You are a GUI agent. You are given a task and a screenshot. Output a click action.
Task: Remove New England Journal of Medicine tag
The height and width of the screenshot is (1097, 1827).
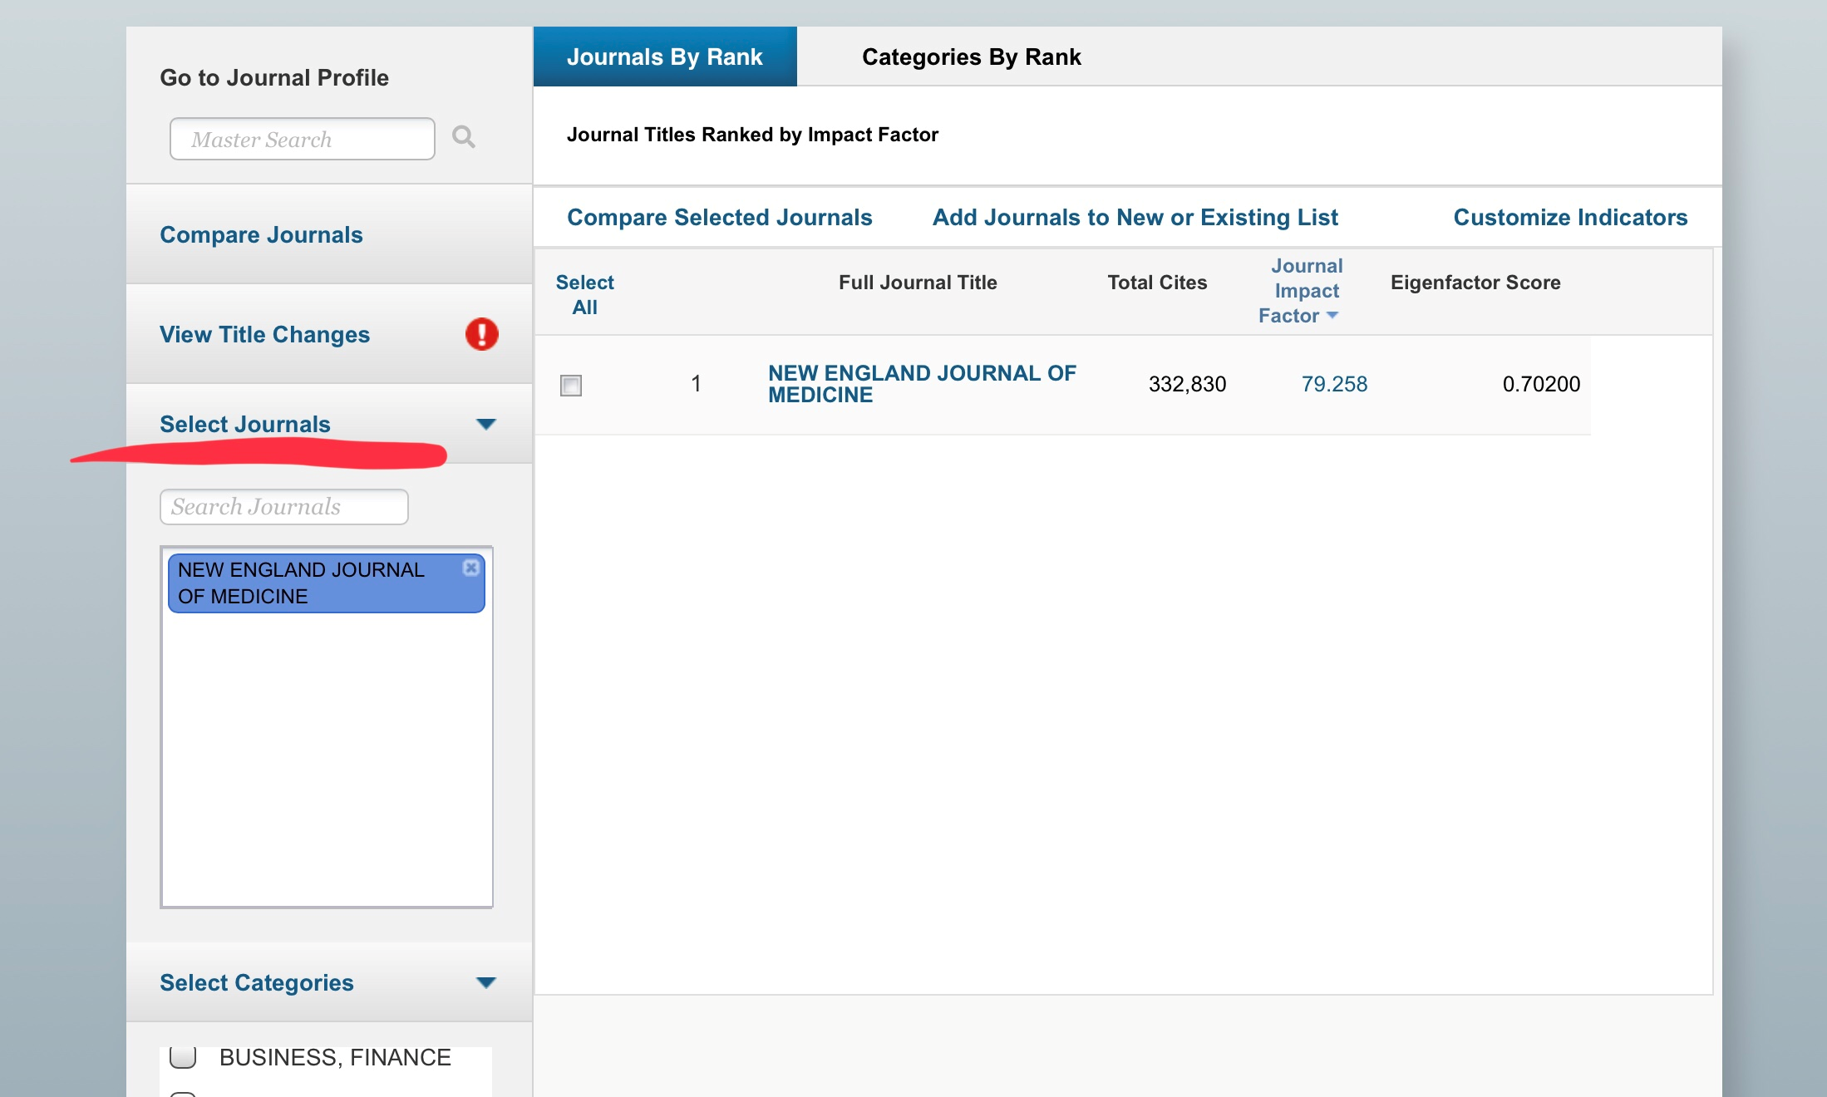[471, 568]
